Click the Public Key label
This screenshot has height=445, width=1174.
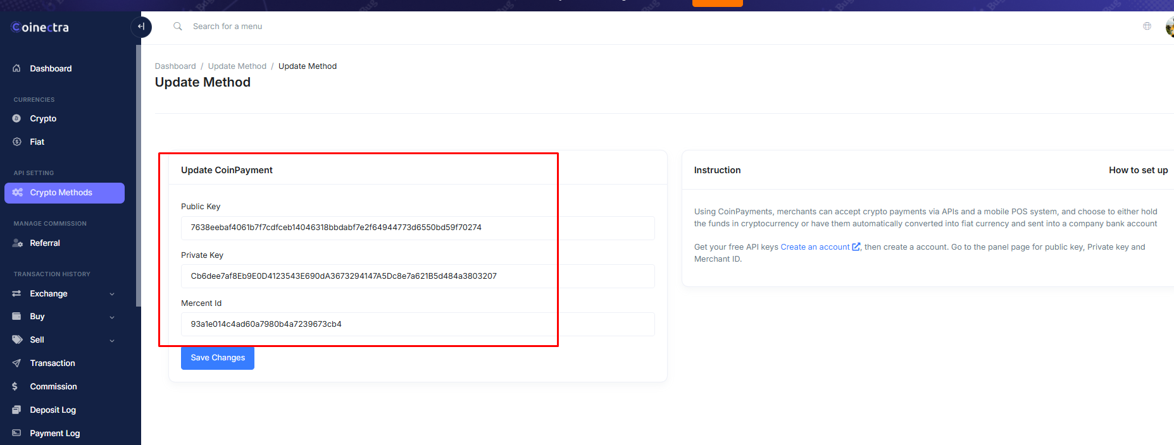(x=201, y=207)
